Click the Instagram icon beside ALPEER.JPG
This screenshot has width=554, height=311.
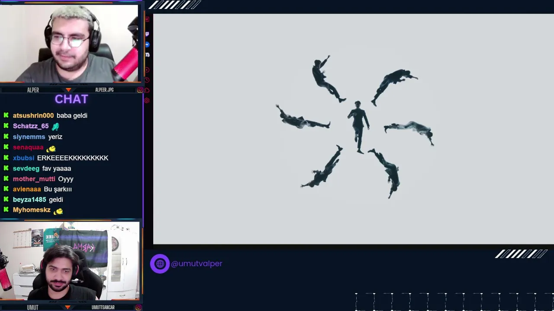(x=140, y=90)
